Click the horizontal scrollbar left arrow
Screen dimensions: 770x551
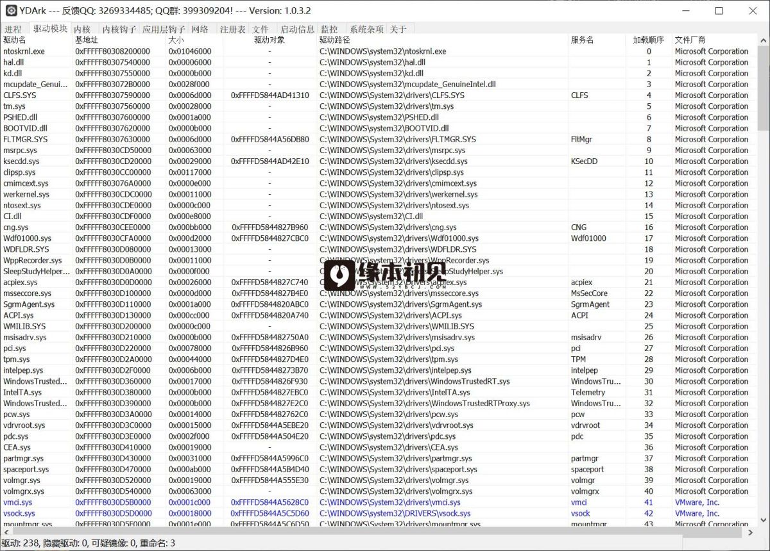click(6, 533)
